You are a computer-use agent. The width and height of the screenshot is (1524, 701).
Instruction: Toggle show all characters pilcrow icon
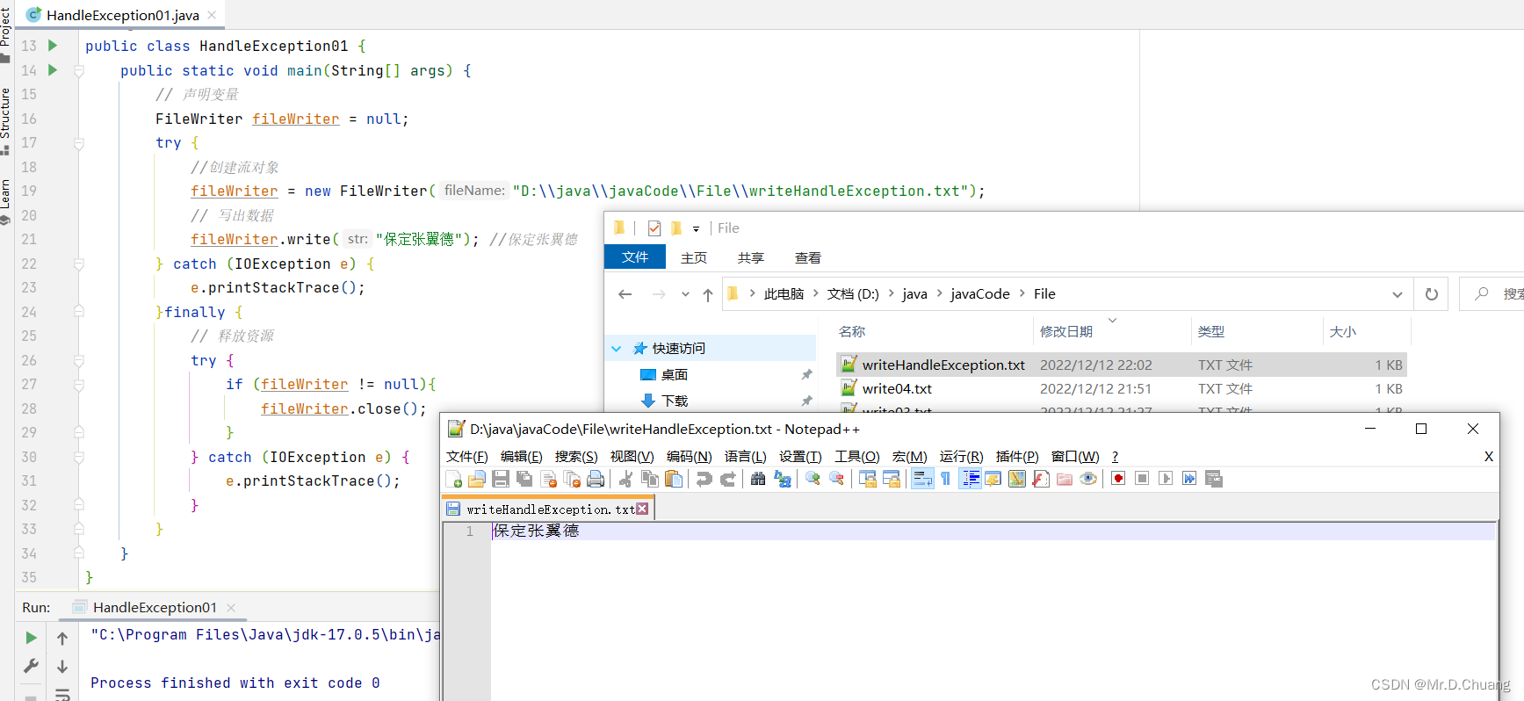tap(946, 479)
